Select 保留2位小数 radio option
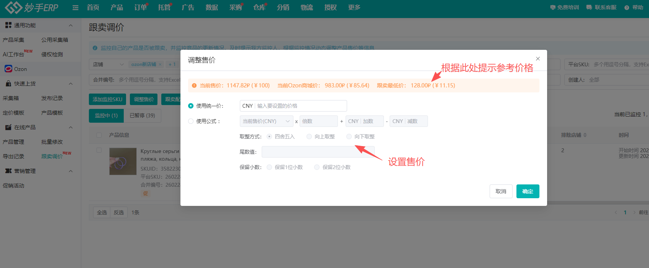The height and width of the screenshot is (268, 649). pyautogui.click(x=317, y=167)
